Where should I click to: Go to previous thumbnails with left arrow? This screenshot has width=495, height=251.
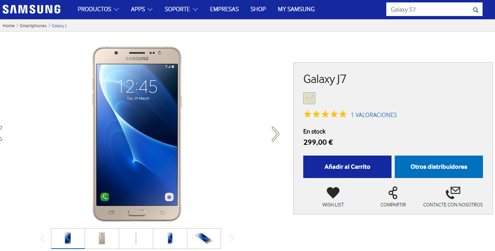pos(42,239)
